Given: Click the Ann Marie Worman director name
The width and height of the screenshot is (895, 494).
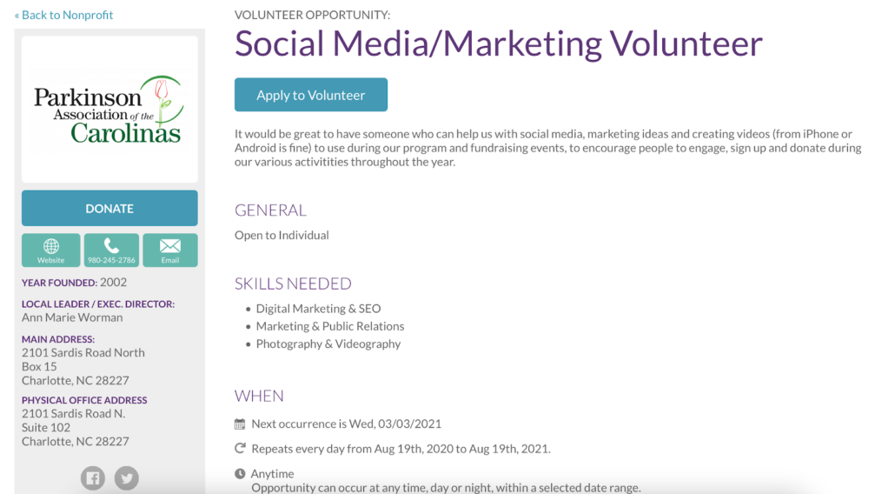Looking at the screenshot, I should [72, 317].
